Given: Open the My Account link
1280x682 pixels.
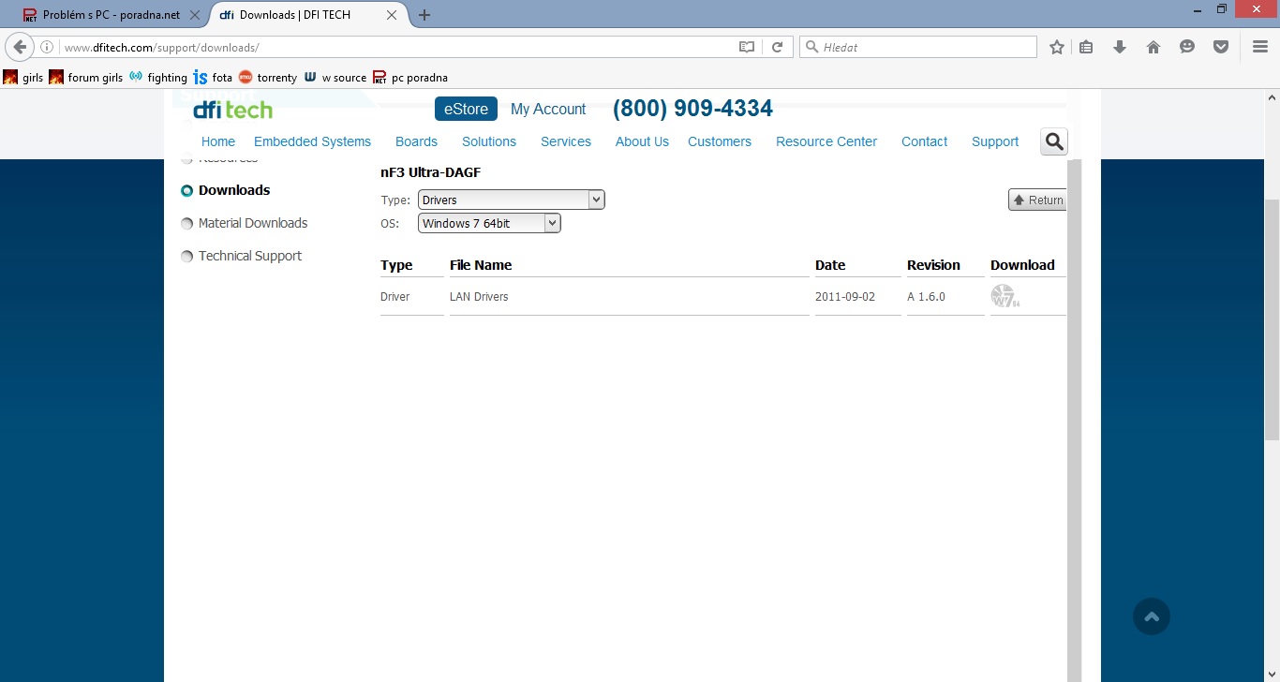Looking at the screenshot, I should 548,110.
